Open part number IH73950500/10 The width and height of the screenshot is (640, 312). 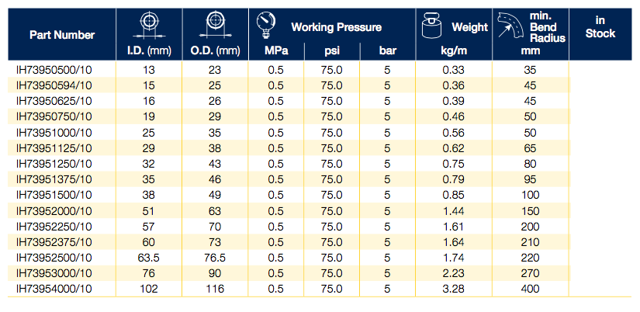[54, 69]
